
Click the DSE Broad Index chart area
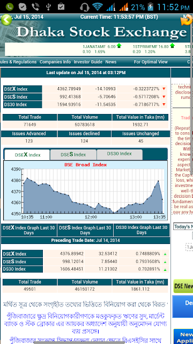pos(86,190)
